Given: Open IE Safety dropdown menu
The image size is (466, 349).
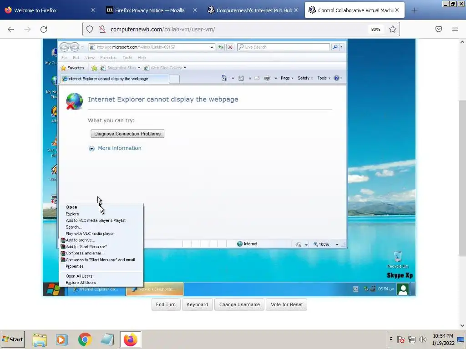Looking at the screenshot, I should 305,78.
